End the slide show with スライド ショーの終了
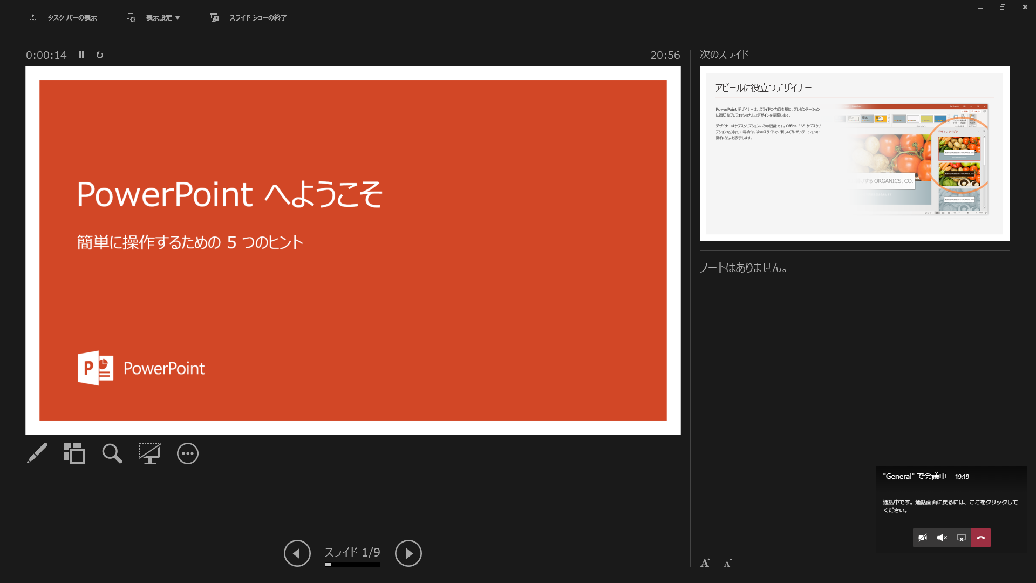Screen dimensions: 1036x583 tap(249, 18)
